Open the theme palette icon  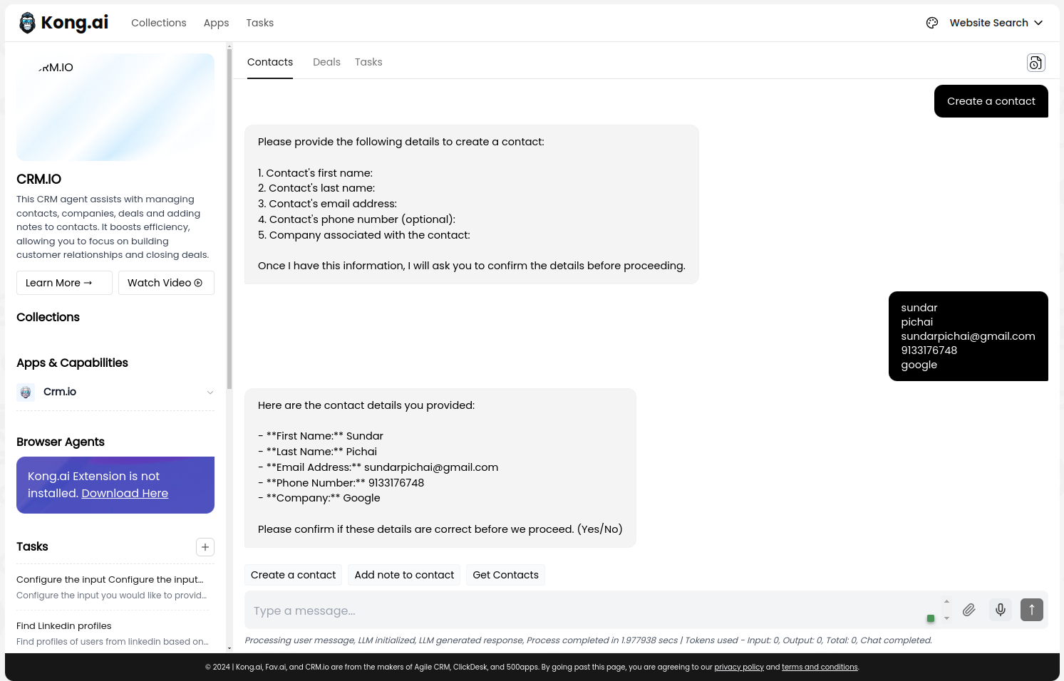pyautogui.click(x=932, y=23)
